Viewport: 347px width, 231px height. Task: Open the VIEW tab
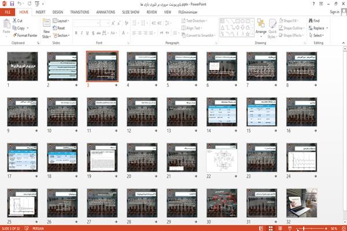point(168,12)
